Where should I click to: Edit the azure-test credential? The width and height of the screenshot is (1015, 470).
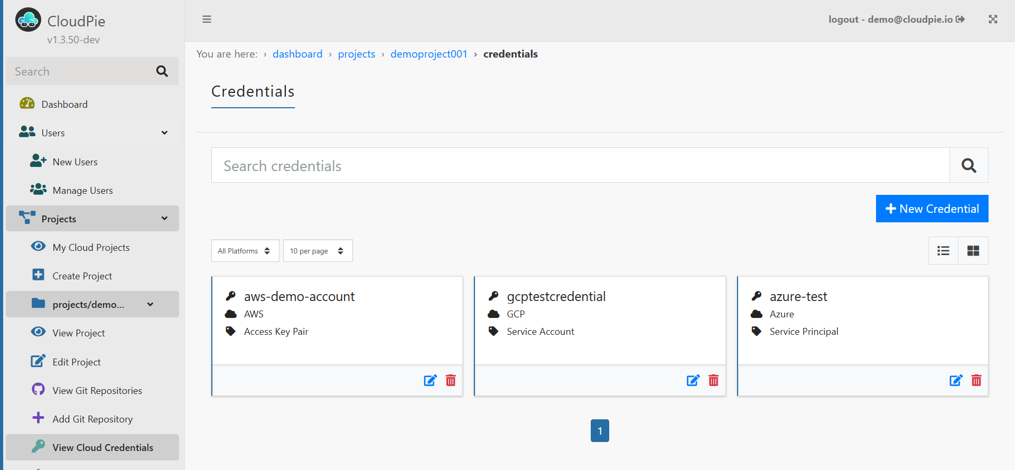[956, 380]
